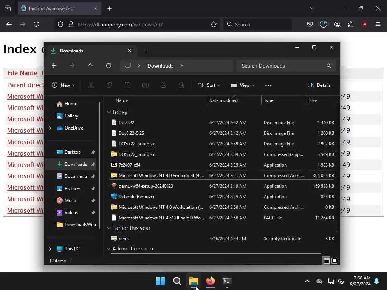Go up one folder level in Explorer

pos(90,66)
